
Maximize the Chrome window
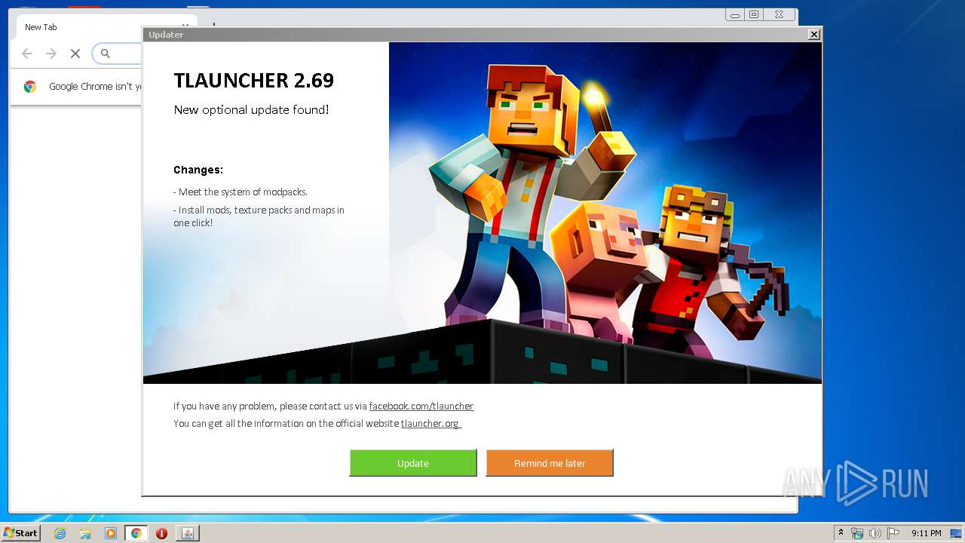(x=754, y=14)
